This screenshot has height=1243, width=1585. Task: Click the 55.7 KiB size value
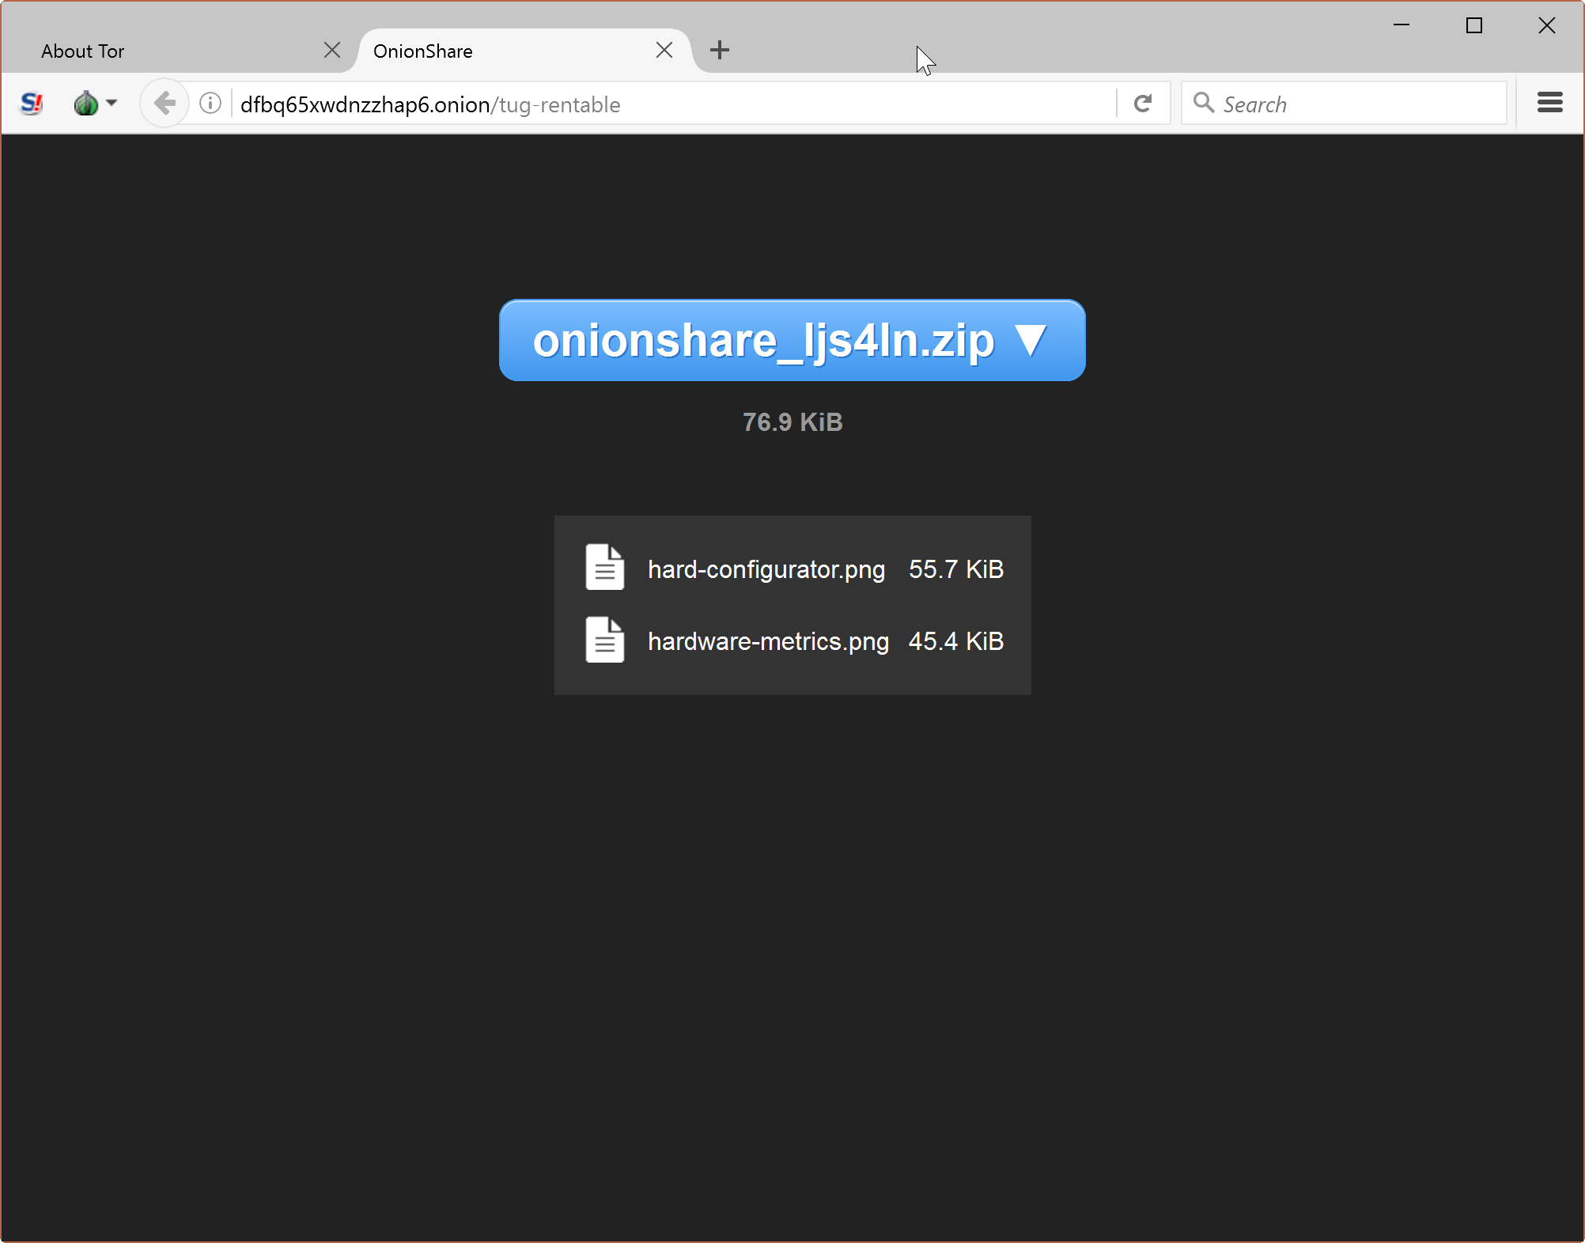click(x=956, y=569)
